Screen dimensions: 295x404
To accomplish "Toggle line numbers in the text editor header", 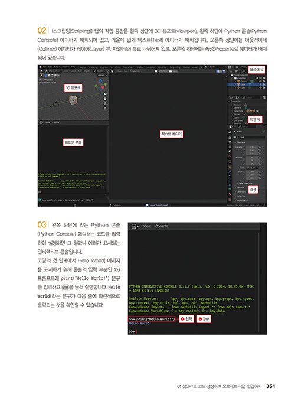I will (218, 71).
